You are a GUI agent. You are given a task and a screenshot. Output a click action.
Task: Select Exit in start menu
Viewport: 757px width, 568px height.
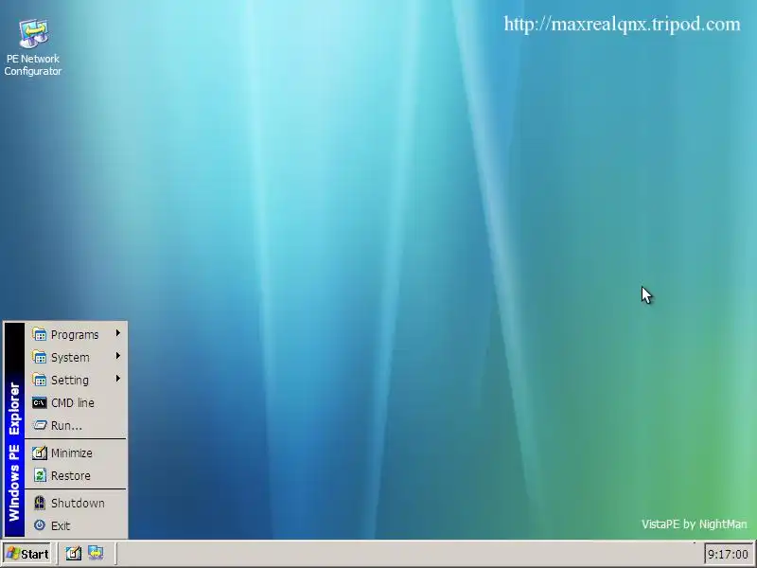76,525
